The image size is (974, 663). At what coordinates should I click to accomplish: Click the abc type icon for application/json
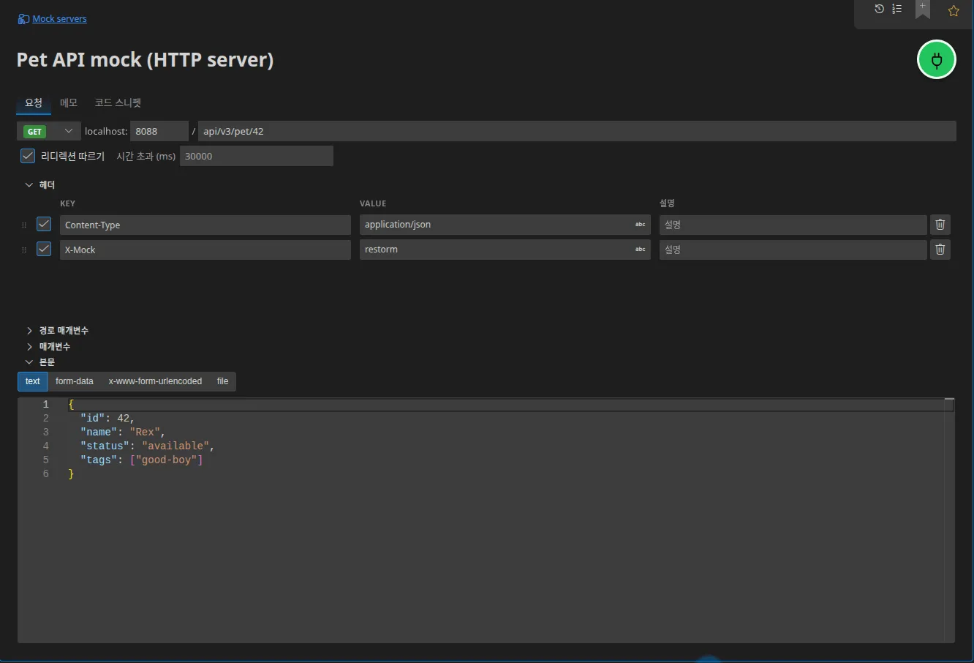(x=640, y=225)
